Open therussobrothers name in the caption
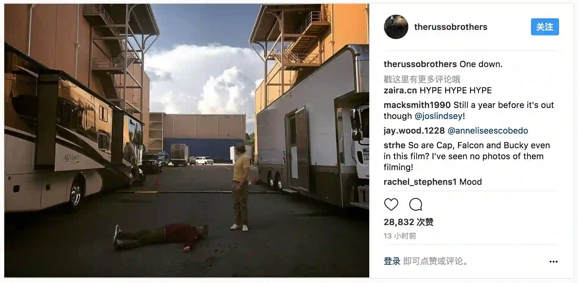 coord(420,64)
